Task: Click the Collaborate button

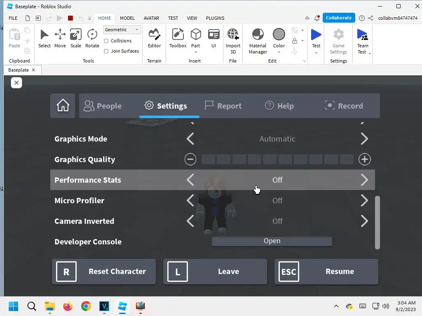Action: [x=339, y=18]
